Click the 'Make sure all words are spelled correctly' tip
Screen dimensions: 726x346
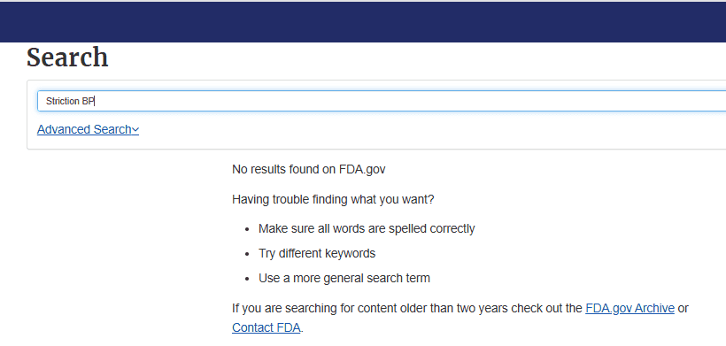(x=367, y=228)
